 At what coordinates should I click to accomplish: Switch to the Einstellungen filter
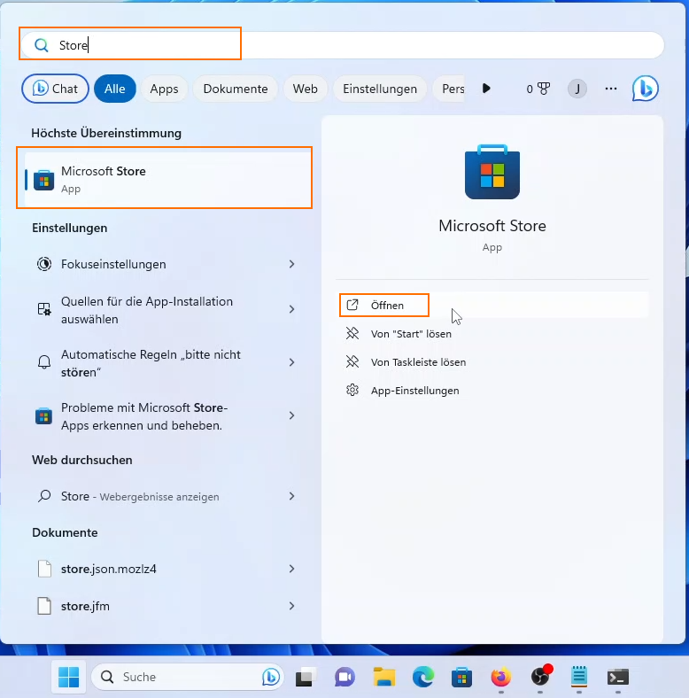[380, 89]
